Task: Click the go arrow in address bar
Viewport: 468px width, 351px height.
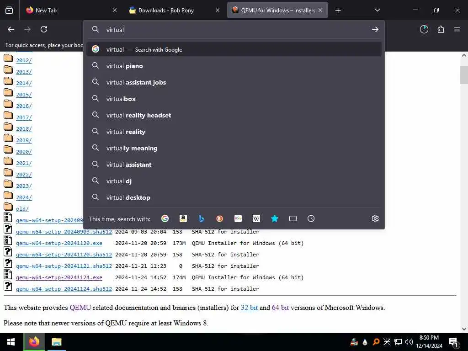Action: 375,29
